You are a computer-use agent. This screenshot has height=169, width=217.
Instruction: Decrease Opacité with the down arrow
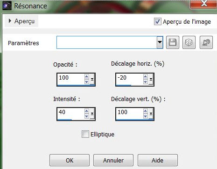coord(87,81)
